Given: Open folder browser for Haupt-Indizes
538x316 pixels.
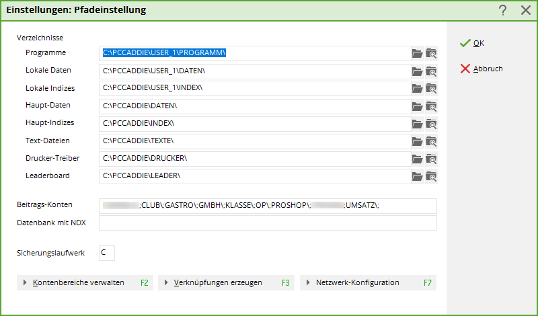Looking at the screenshot, I should pos(417,124).
